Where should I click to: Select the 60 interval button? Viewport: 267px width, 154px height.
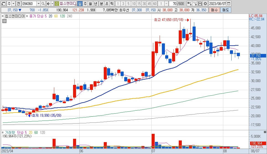(x=155, y=4)
